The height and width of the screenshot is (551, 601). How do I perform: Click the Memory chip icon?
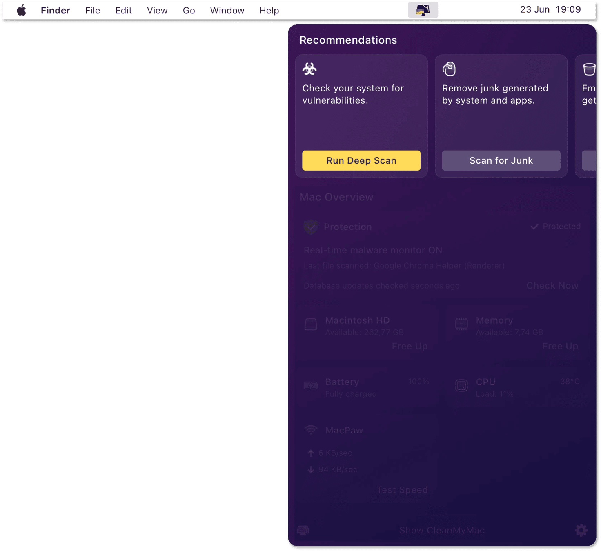[461, 324]
